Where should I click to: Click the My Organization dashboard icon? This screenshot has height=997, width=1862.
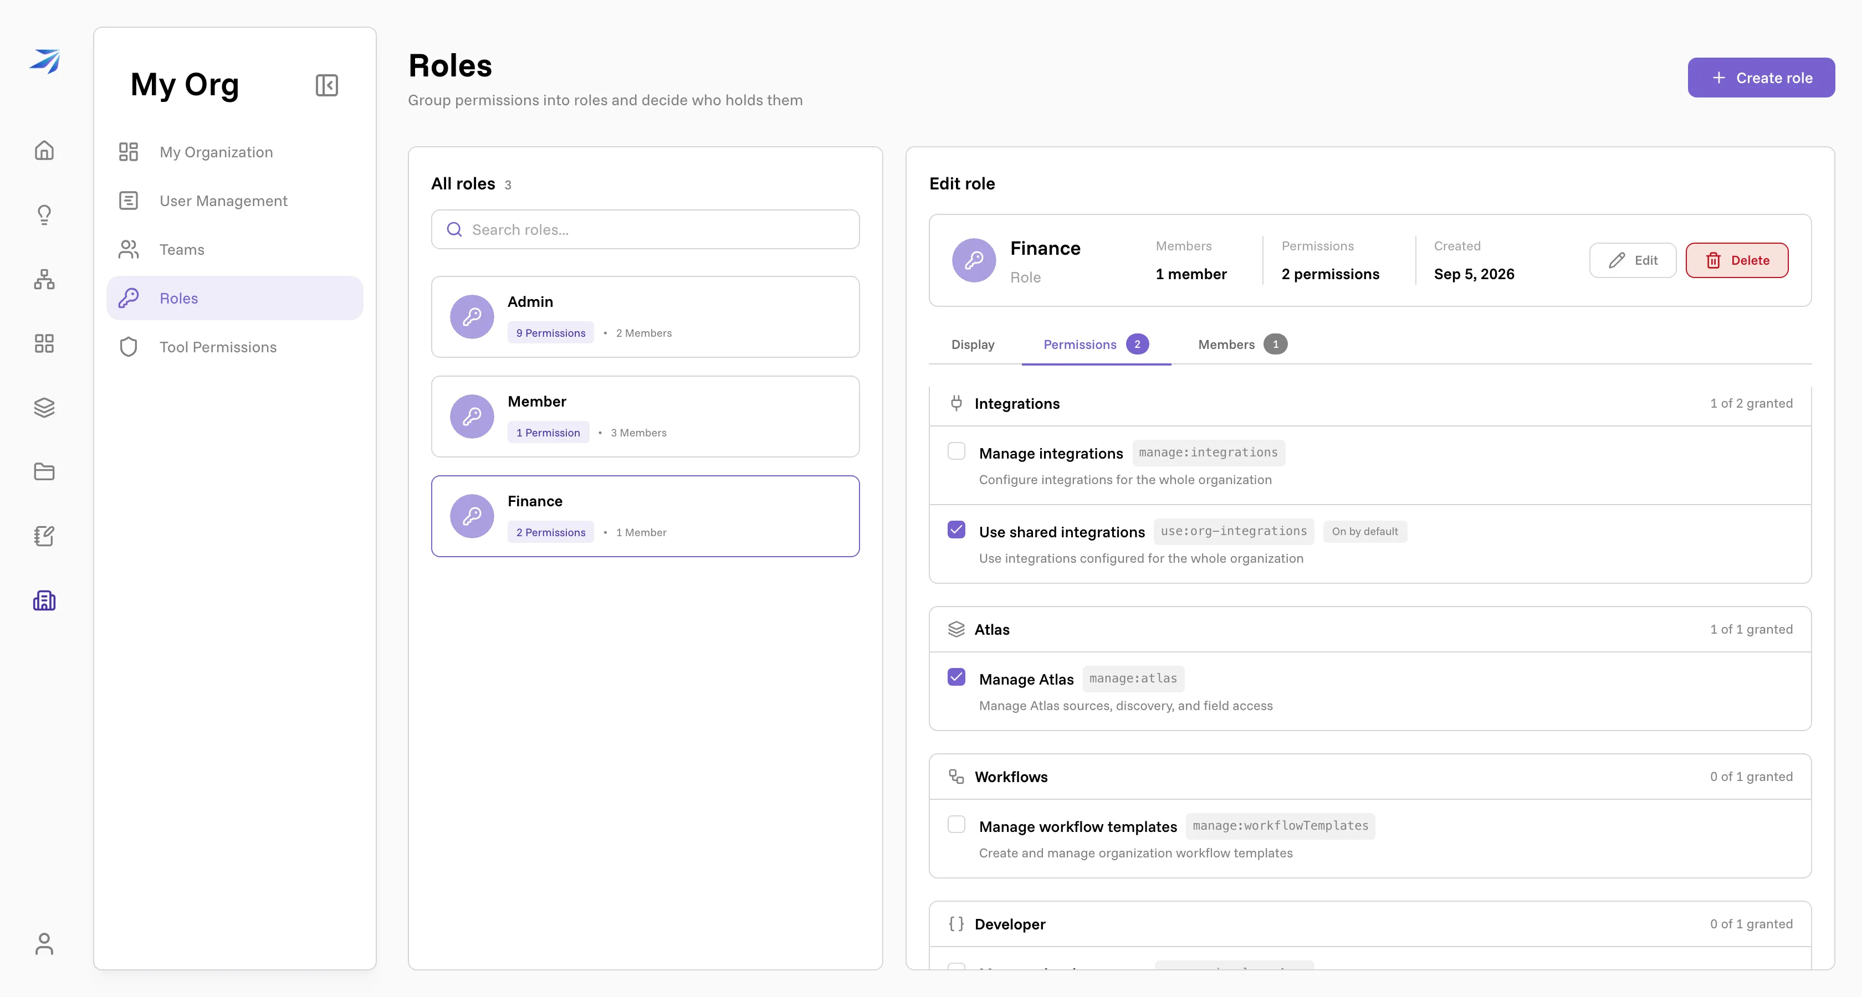[129, 152]
